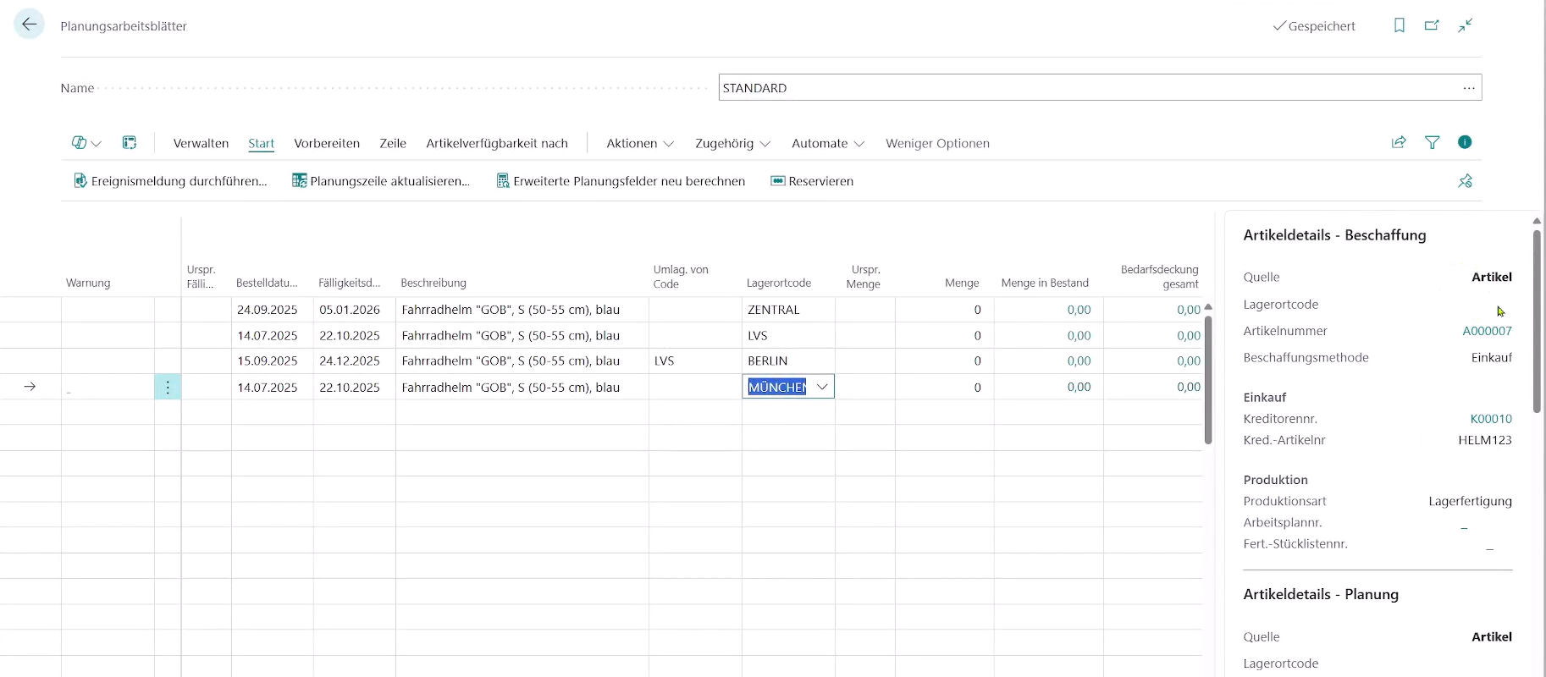Screen dimensions: 1546x677
Task: Open the Verwalten tab
Action: 201,143
